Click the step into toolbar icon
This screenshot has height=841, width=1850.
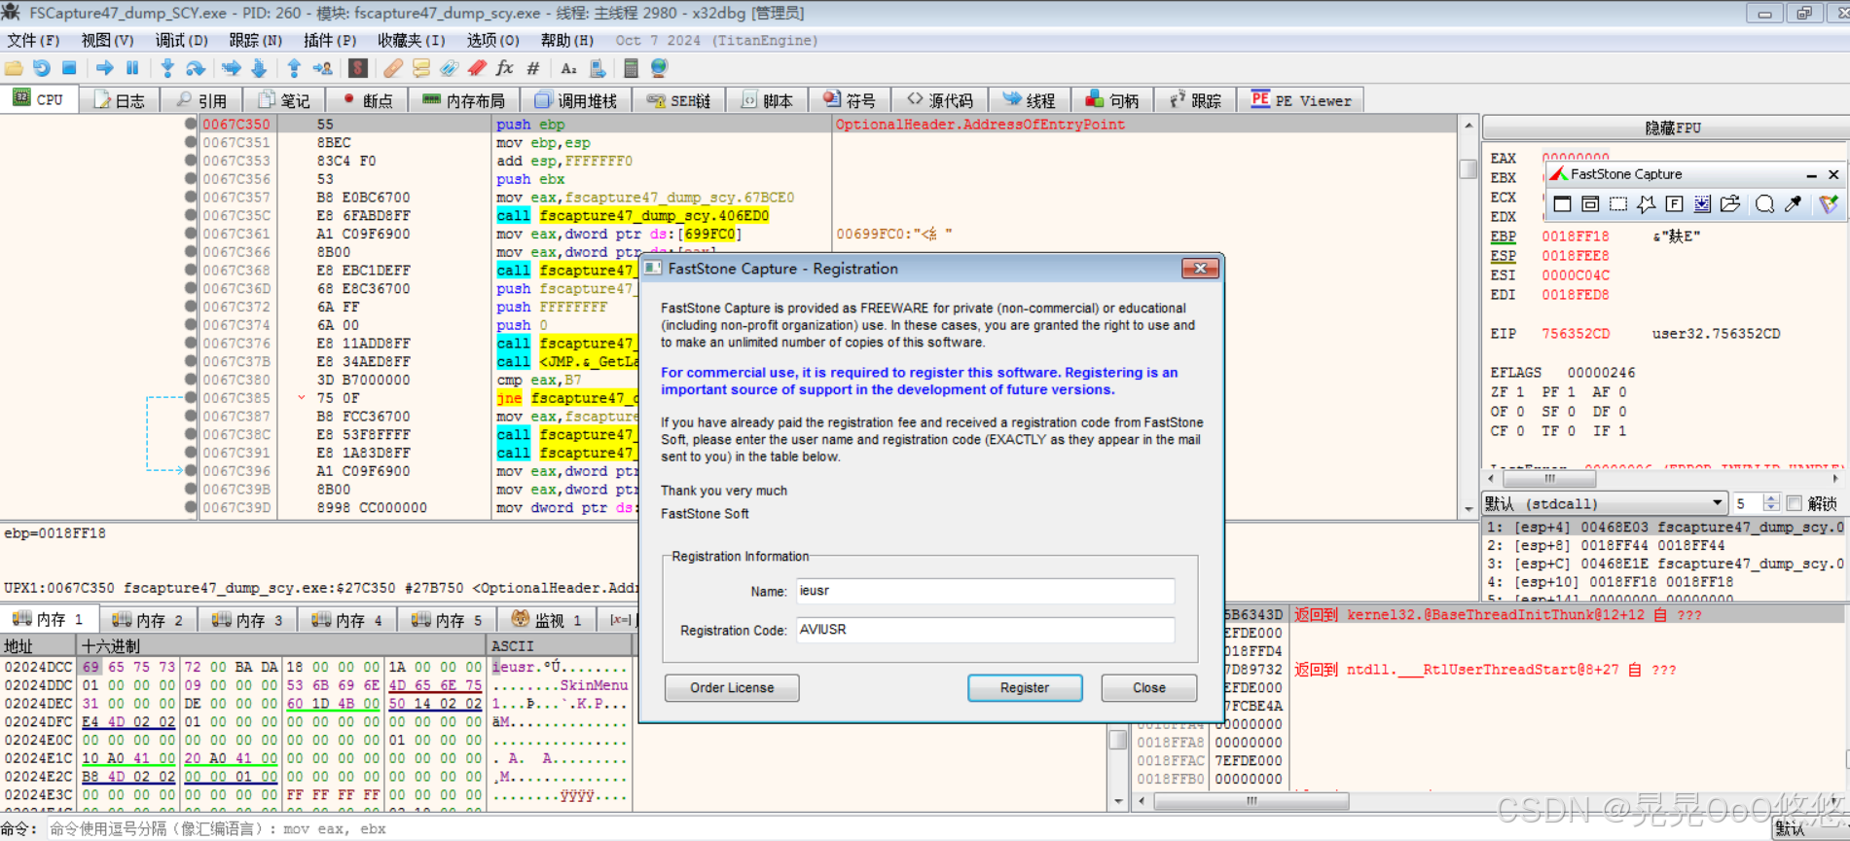tap(167, 68)
